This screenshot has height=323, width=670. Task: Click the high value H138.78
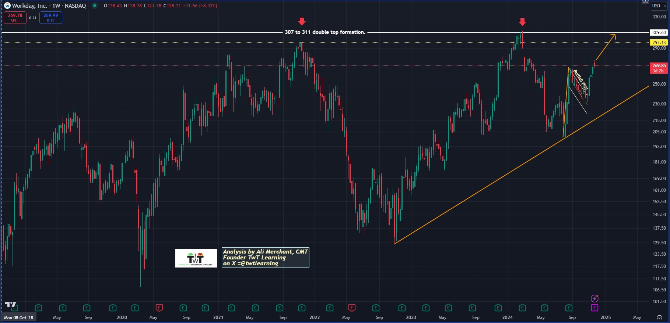click(133, 6)
